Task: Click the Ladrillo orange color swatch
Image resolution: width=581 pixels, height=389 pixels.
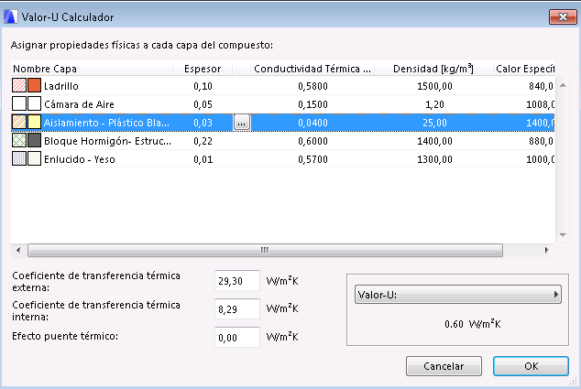Action: [x=34, y=85]
